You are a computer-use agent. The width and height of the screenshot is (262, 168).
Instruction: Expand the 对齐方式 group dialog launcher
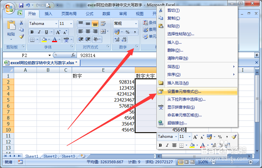[x=108, y=46]
